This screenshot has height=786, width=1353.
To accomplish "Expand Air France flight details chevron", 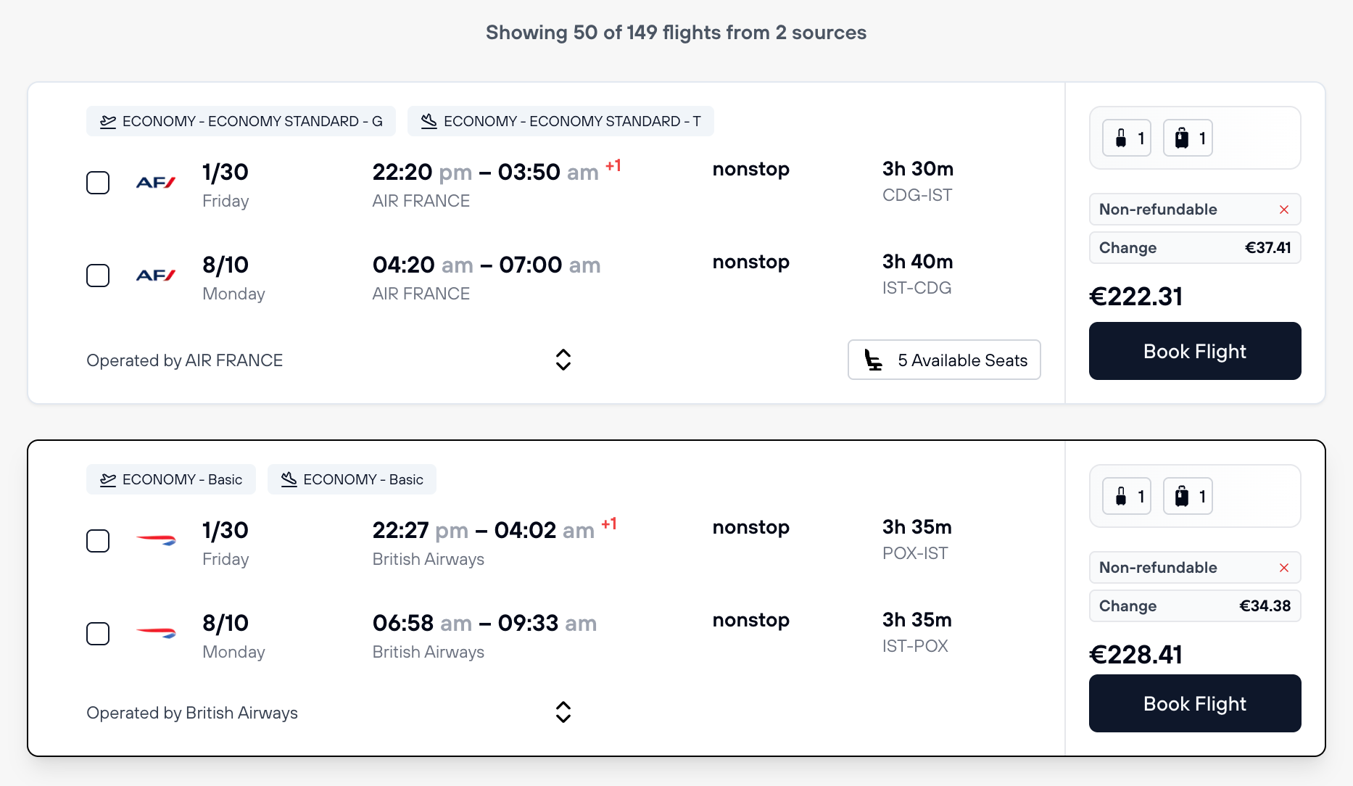I will point(563,360).
